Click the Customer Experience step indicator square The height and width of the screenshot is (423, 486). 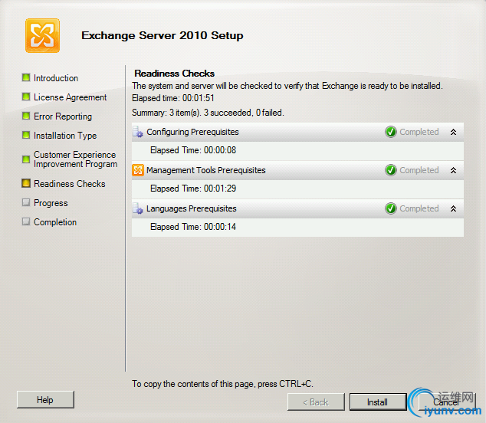26,159
